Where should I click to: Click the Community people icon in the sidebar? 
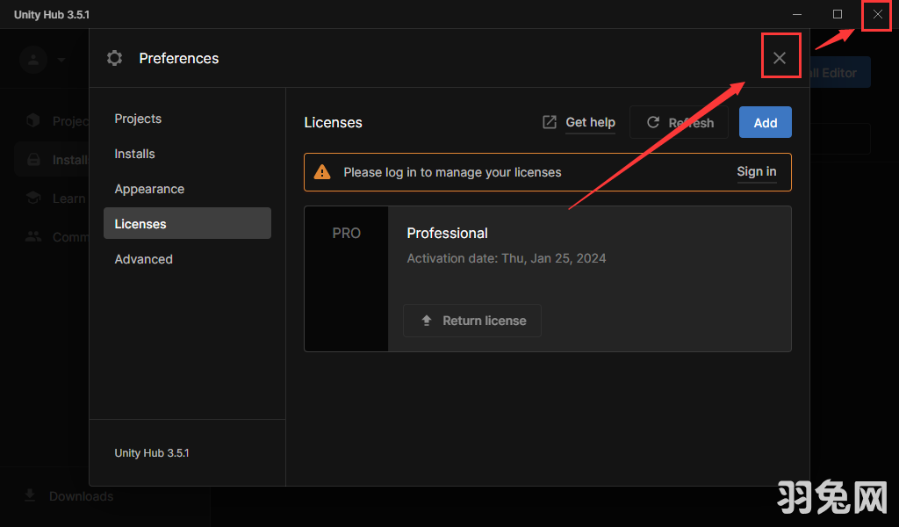pyautogui.click(x=33, y=236)
